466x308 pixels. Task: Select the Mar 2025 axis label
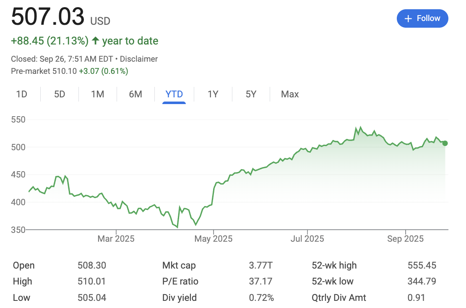[116, 238]
